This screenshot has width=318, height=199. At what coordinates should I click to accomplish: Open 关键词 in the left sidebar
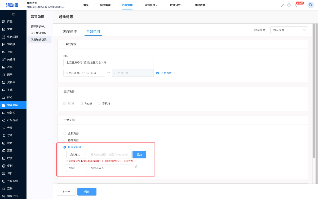tap(11, 60)
